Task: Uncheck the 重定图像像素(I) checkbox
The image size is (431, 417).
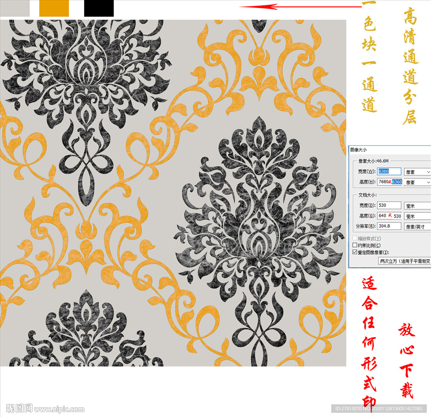Action: pyautogui.click(x=355, y=252)
